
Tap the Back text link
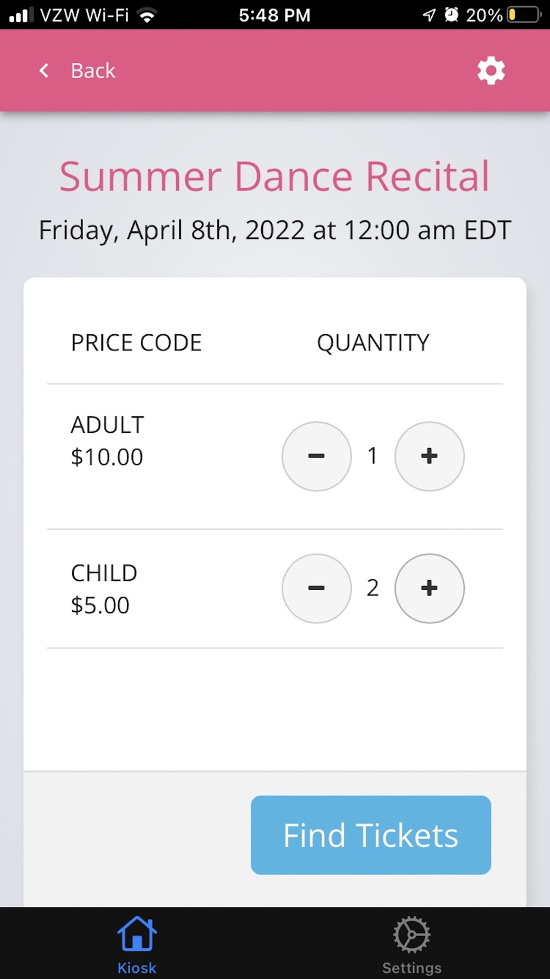tap(93, 70)
